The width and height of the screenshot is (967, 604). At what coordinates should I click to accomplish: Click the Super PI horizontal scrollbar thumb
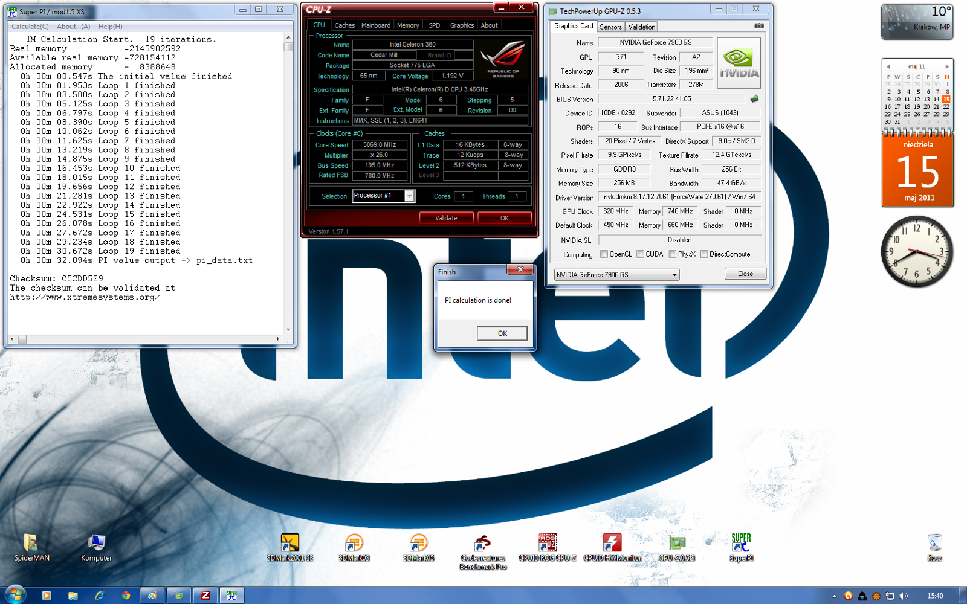22,339
